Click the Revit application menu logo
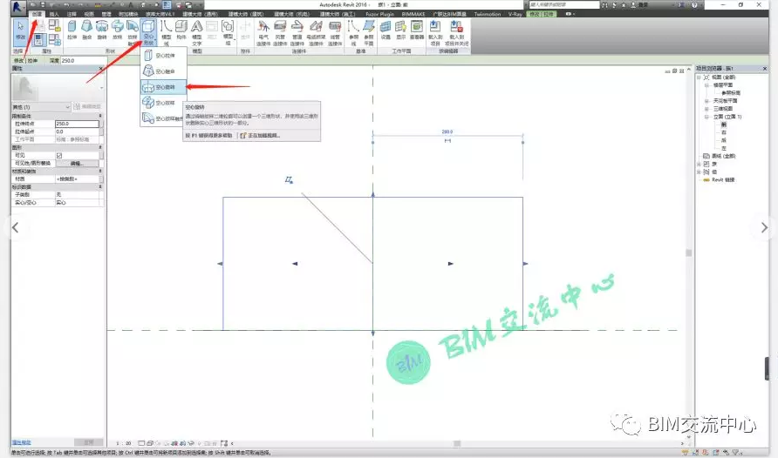Image resolution: width=778 pixels, height=458 pixels. pos(17,6)
